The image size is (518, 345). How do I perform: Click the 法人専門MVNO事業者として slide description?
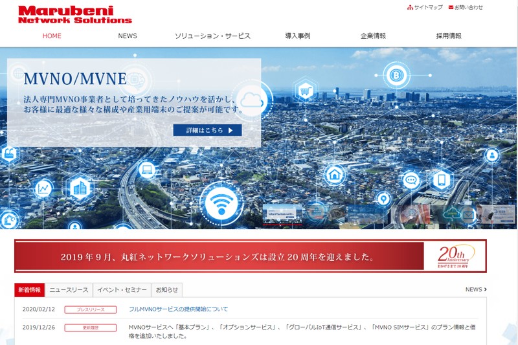pos(133,104)
